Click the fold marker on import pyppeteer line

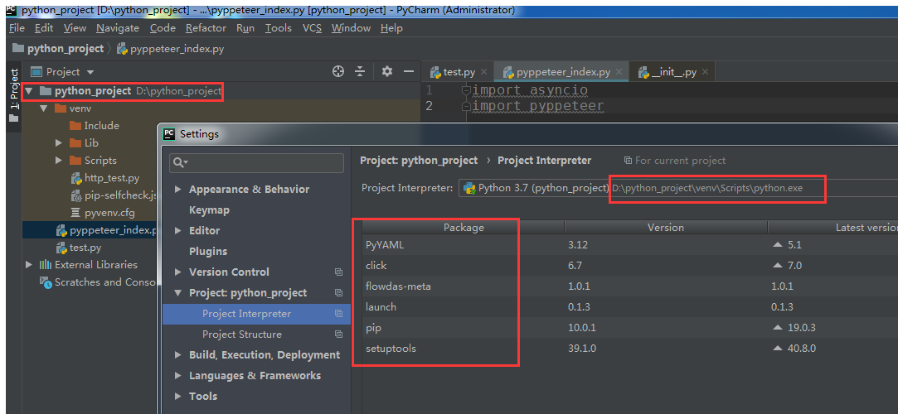point(466,106)
